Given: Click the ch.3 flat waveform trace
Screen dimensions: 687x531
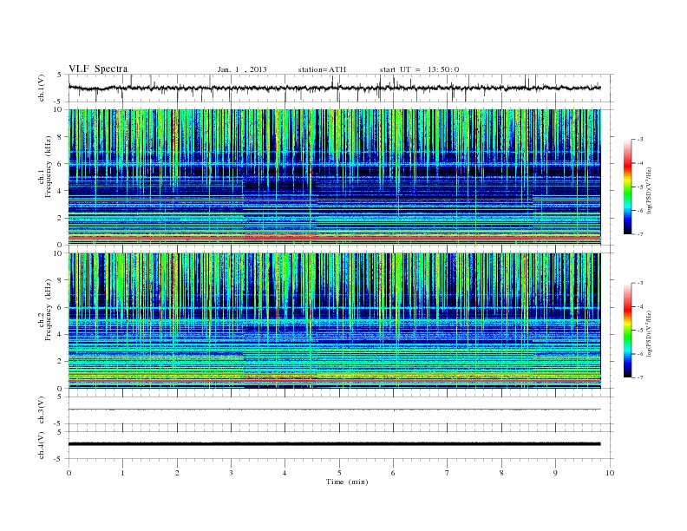Looking at the screenshot, I should 334,410.
